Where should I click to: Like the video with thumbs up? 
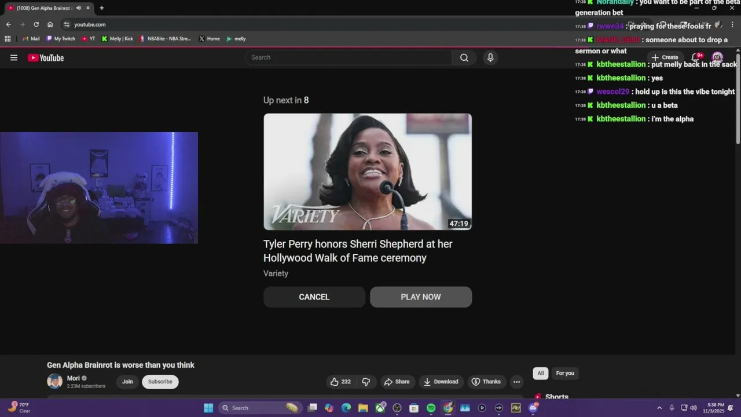click(x=340, y=382)
